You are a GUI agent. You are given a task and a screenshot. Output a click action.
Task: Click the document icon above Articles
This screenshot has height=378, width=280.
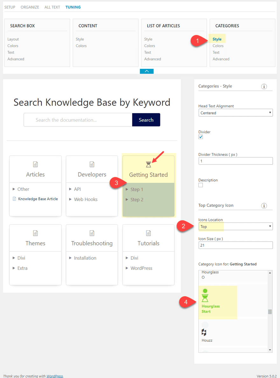tap(35, 164)
